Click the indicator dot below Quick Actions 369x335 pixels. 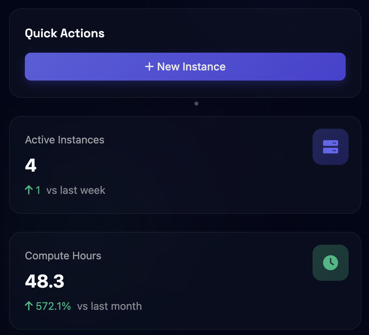196,104
